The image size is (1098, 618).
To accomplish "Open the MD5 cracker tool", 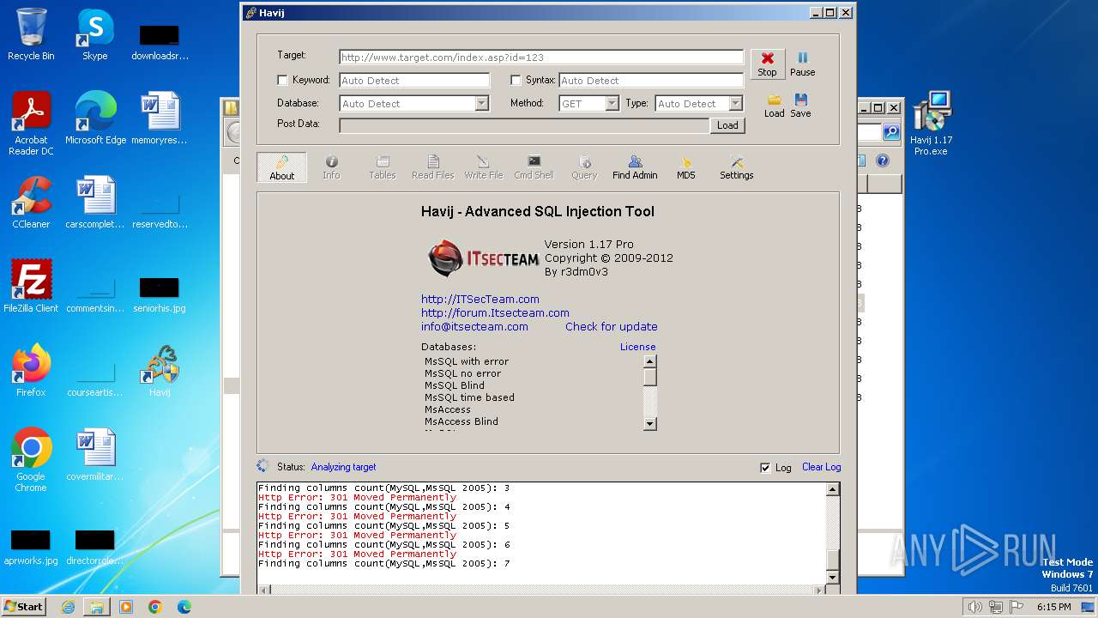I will click(685, 167).
